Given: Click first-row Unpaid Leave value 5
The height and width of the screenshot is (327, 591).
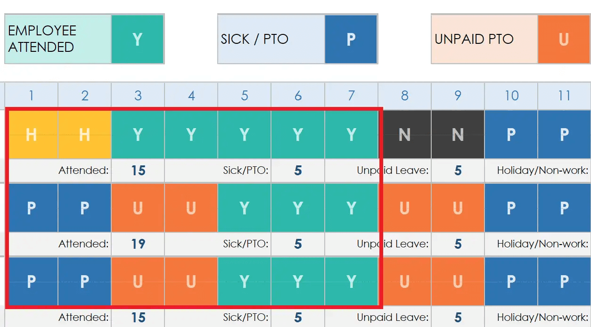Looking at the screenshot, I should (458, 171).
